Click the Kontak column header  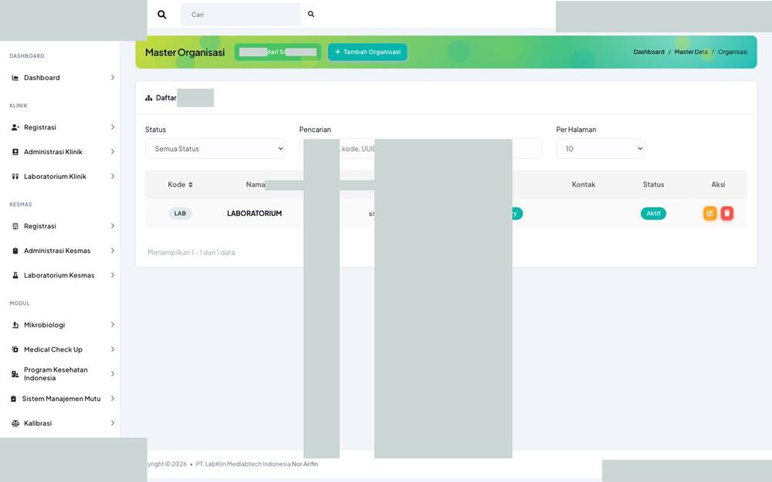point(584,185)
